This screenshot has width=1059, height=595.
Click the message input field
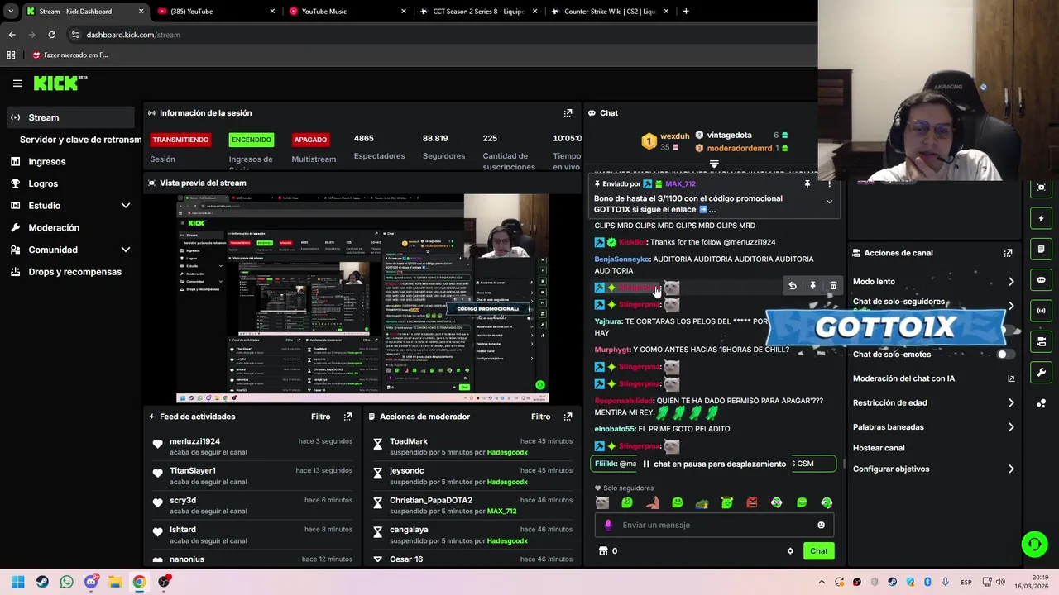(x=714, y=525)
